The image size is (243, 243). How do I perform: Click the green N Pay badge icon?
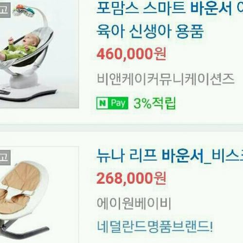[x=112, y=103]
